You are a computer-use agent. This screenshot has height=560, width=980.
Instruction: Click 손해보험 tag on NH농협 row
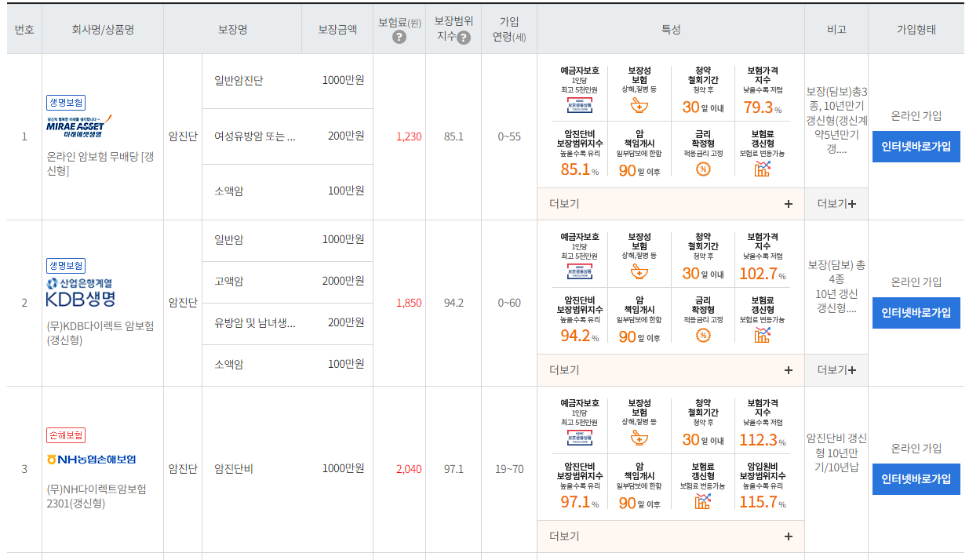tap(66, 435)
